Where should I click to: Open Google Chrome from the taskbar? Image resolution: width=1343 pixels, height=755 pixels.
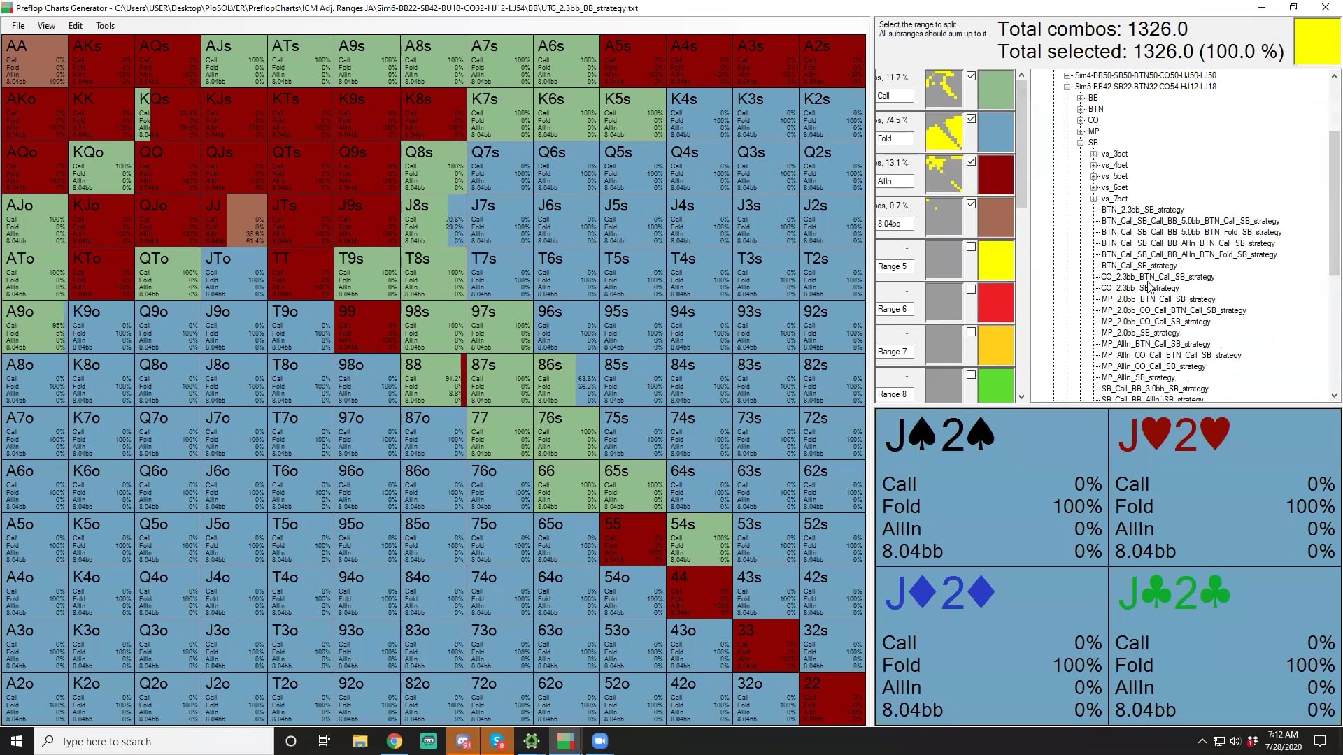click(395, 741)
